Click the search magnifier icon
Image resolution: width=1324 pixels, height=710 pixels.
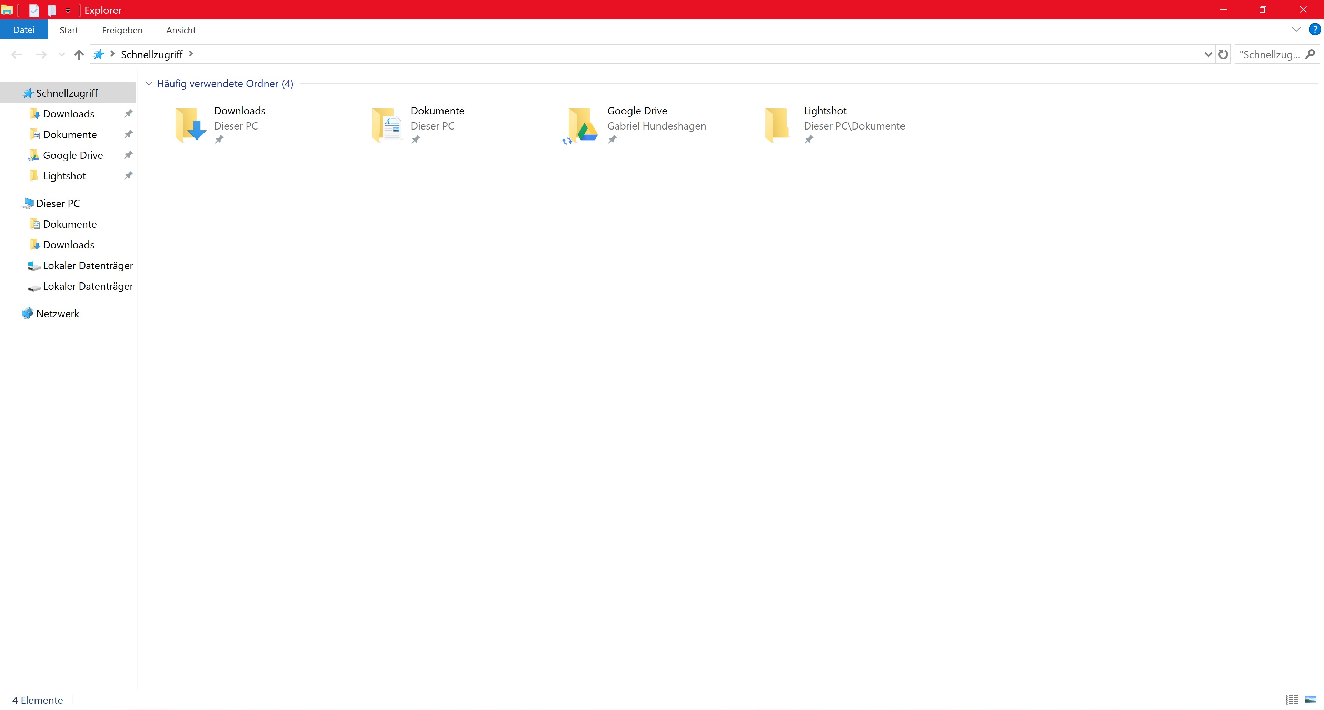pyautogui.click(x=1310, y=54)
